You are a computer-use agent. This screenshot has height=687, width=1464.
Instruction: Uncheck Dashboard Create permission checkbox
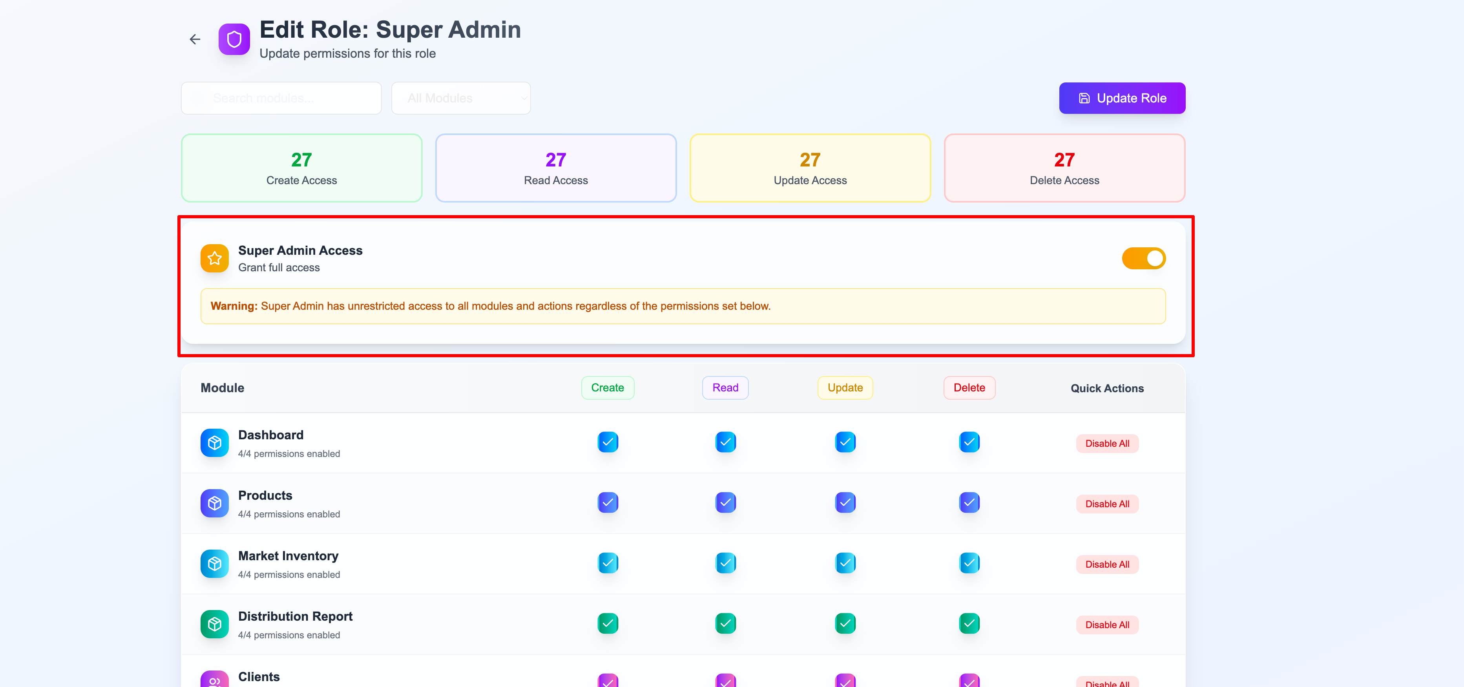[x=608, y=442]
